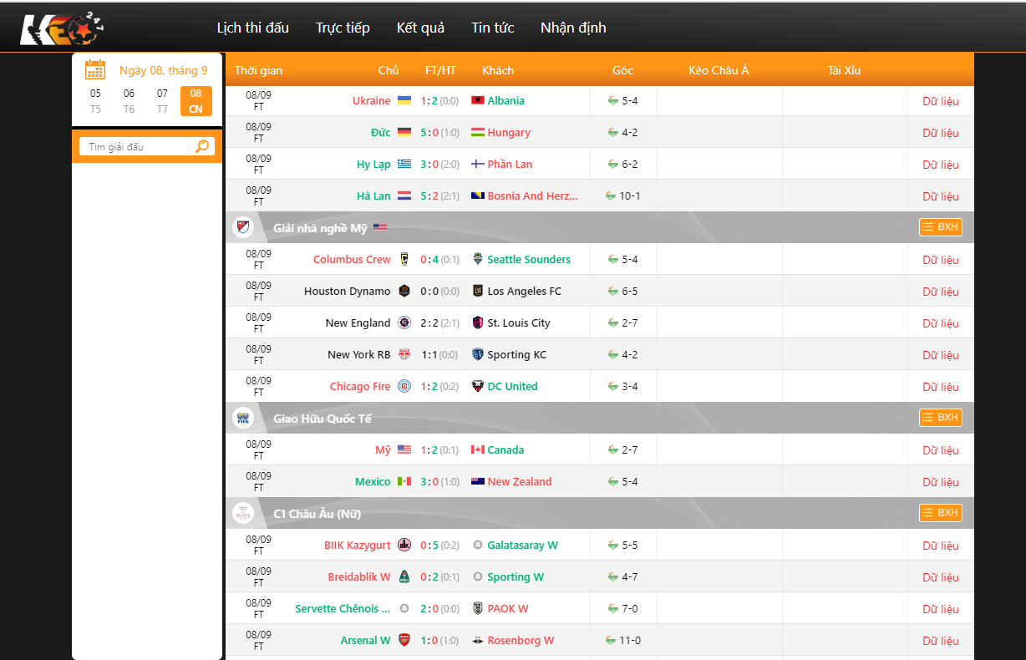Click the Rosenborg W team name
This screenshot has height=660, width=1026.
pos(521,640)
